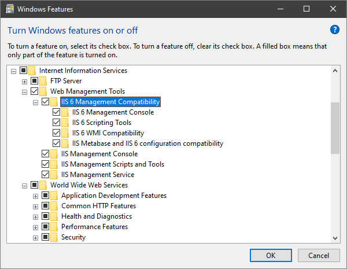Click the IIS 6 Management Console folder icon
This screenshot has height=269, width=347.
tap(65, 112)
